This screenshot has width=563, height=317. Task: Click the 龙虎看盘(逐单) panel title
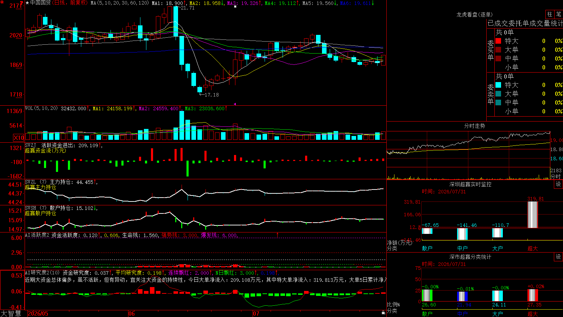pyautogui.click(x=474, y=14)
